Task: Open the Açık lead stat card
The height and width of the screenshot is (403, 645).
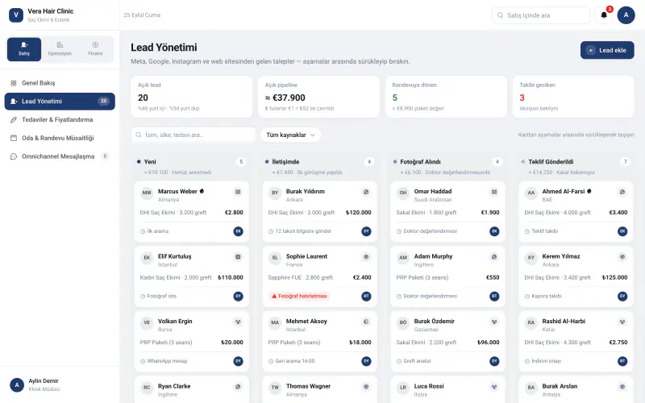Action: coord(191,97)
